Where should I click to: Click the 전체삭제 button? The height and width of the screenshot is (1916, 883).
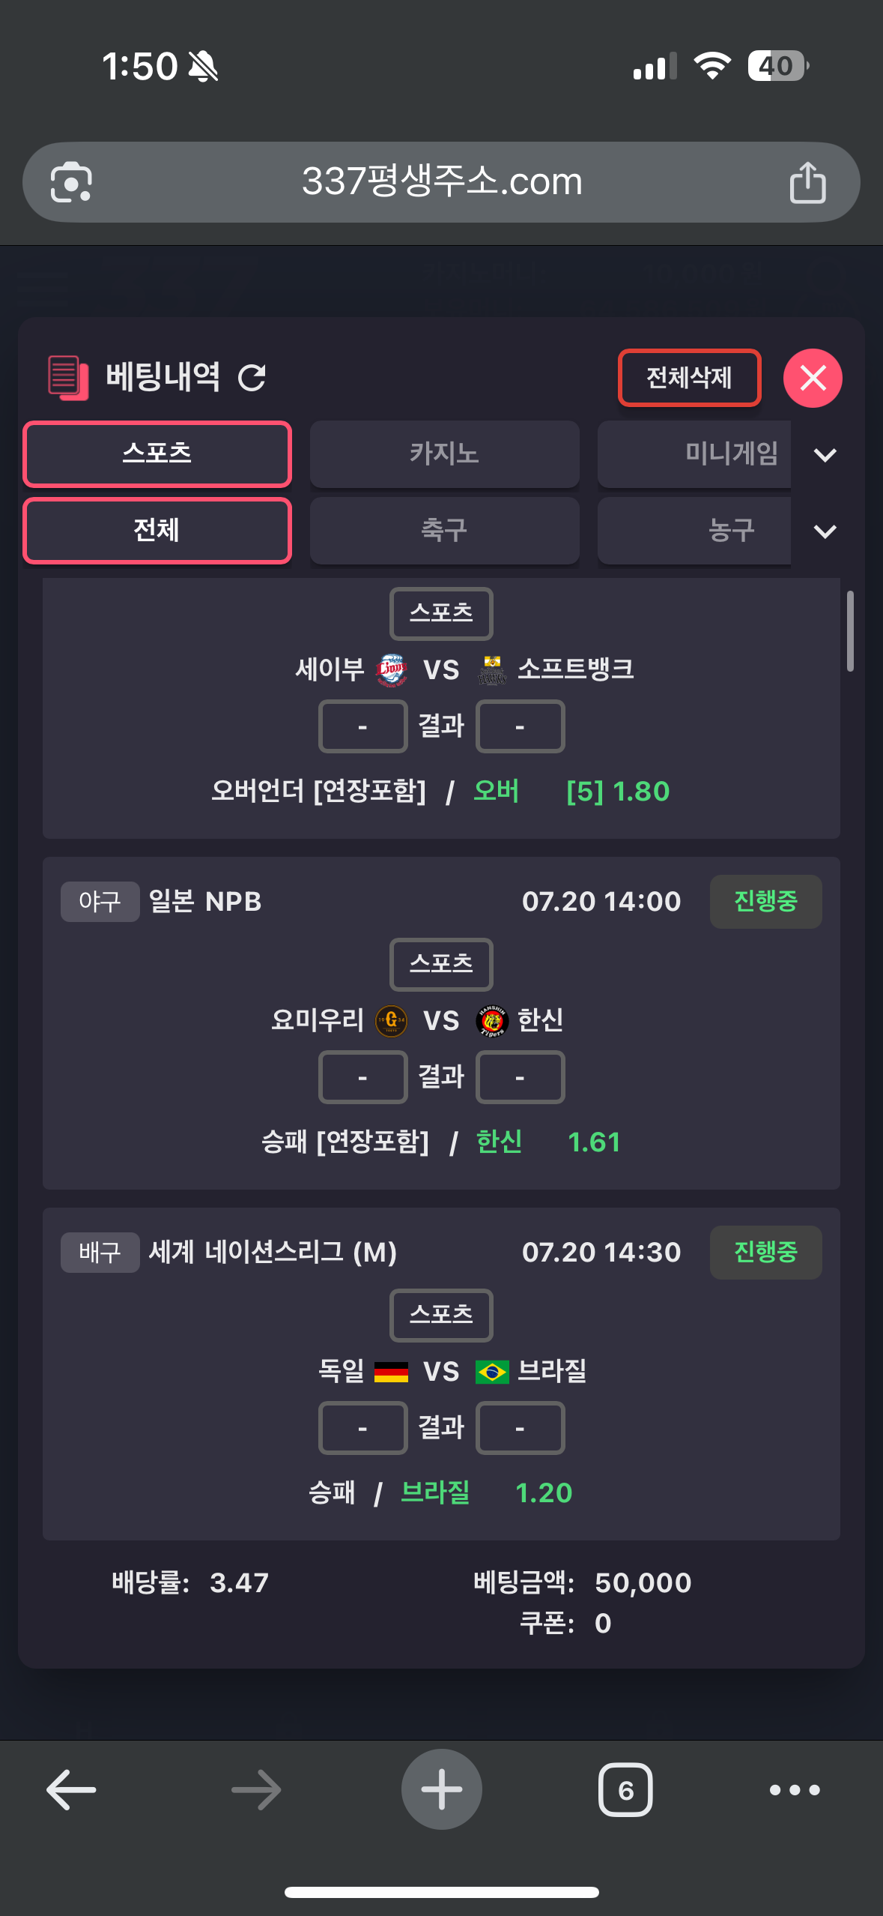tap(689, 378)
